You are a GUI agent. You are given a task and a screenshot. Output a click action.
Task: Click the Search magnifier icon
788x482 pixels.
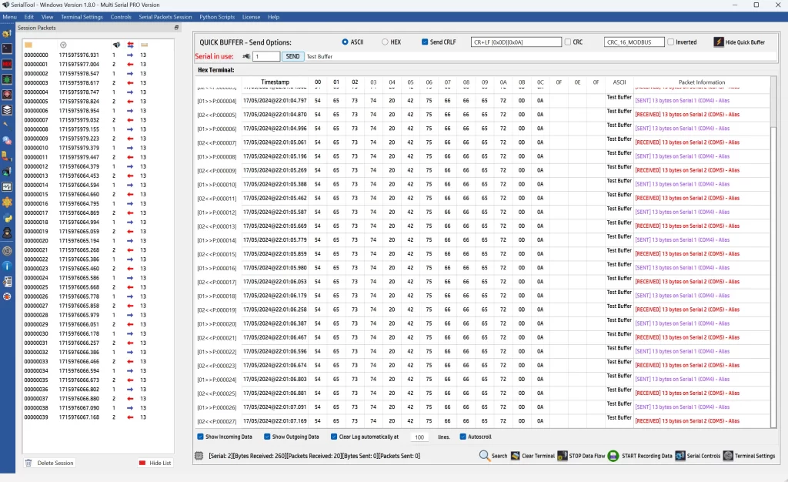[484, 456]
